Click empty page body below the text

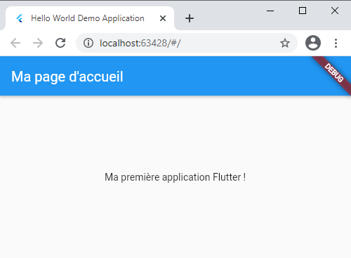175,220
